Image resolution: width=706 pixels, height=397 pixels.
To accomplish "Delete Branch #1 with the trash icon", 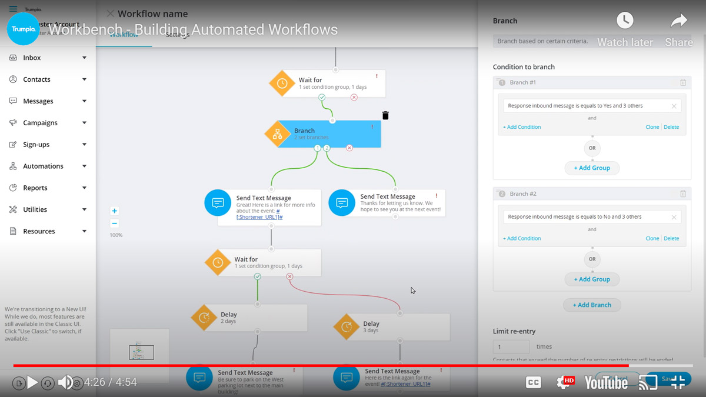I will [x=683, y=83].
